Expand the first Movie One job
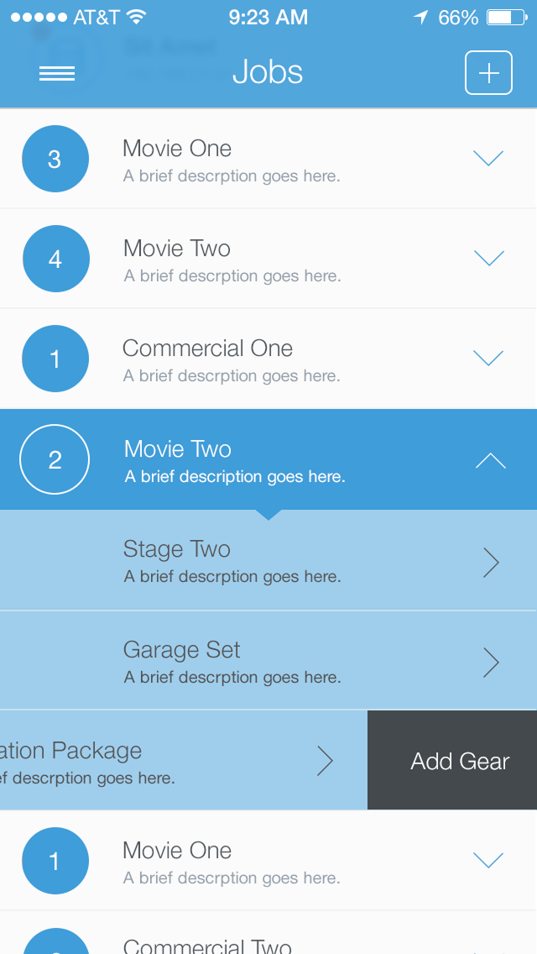The height and width of the screenshot is (954, 537). pos(488,158)
